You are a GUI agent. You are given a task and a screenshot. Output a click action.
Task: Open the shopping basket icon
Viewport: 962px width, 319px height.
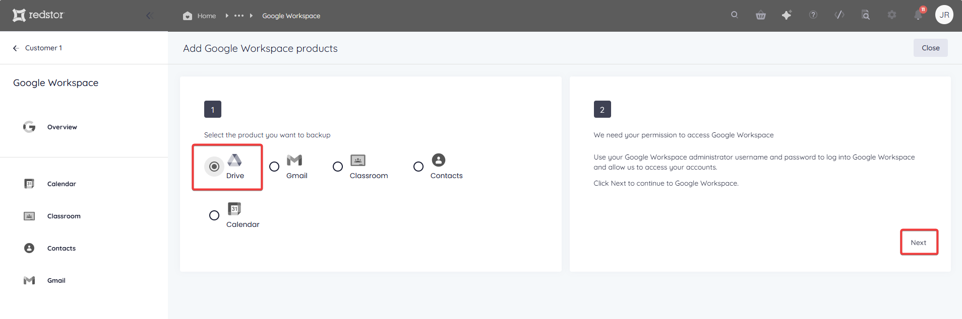click(x=761, y=15)
